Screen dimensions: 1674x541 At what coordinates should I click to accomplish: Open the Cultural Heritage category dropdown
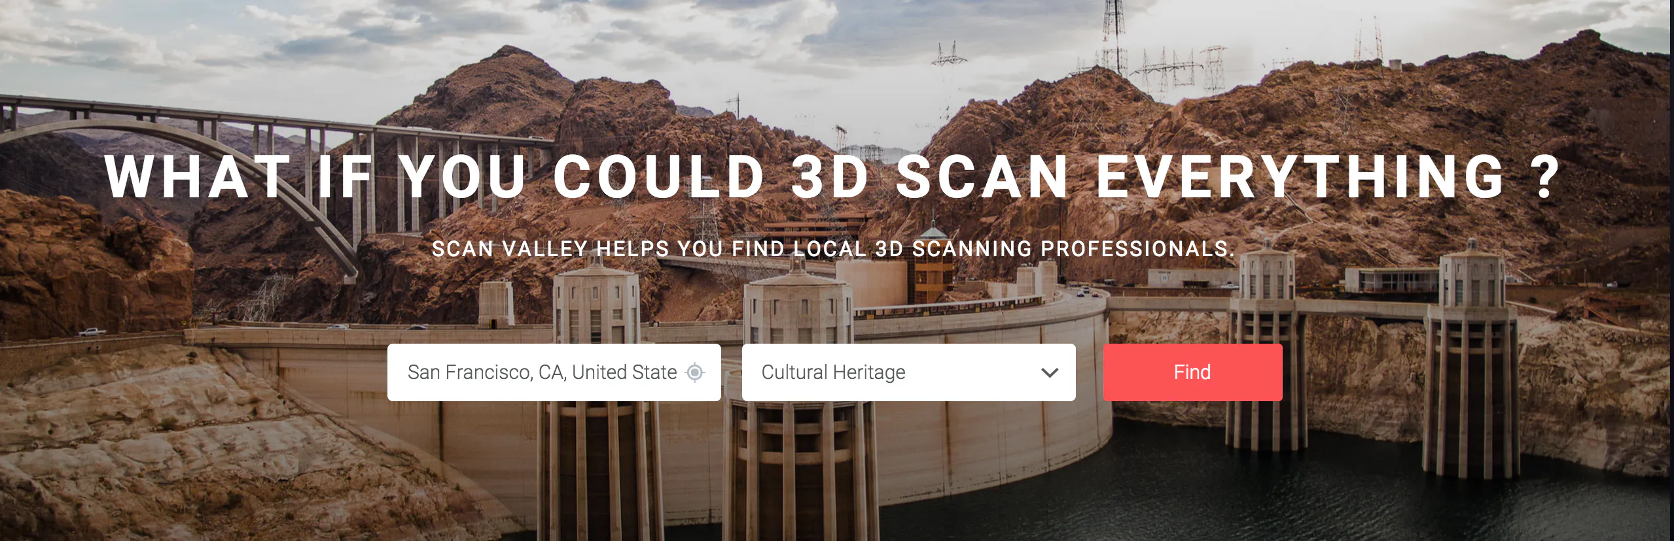tap(908, 372)
